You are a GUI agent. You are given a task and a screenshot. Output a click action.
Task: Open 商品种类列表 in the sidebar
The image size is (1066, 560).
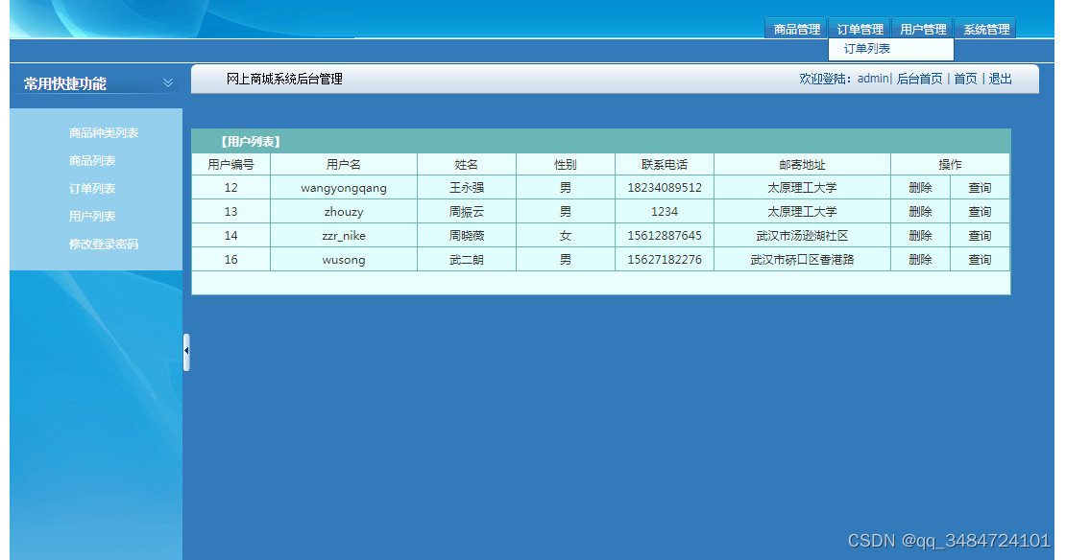pyautogui.click(x=104, y=133)
